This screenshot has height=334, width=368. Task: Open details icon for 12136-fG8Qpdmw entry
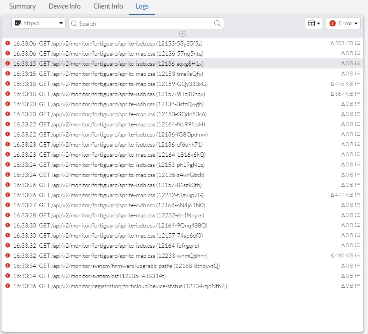pos(357,134)
